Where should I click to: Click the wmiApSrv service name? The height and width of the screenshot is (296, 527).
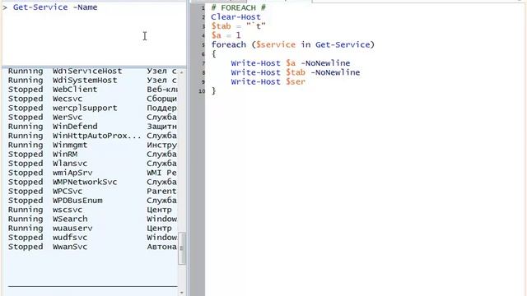coord(72,173)
